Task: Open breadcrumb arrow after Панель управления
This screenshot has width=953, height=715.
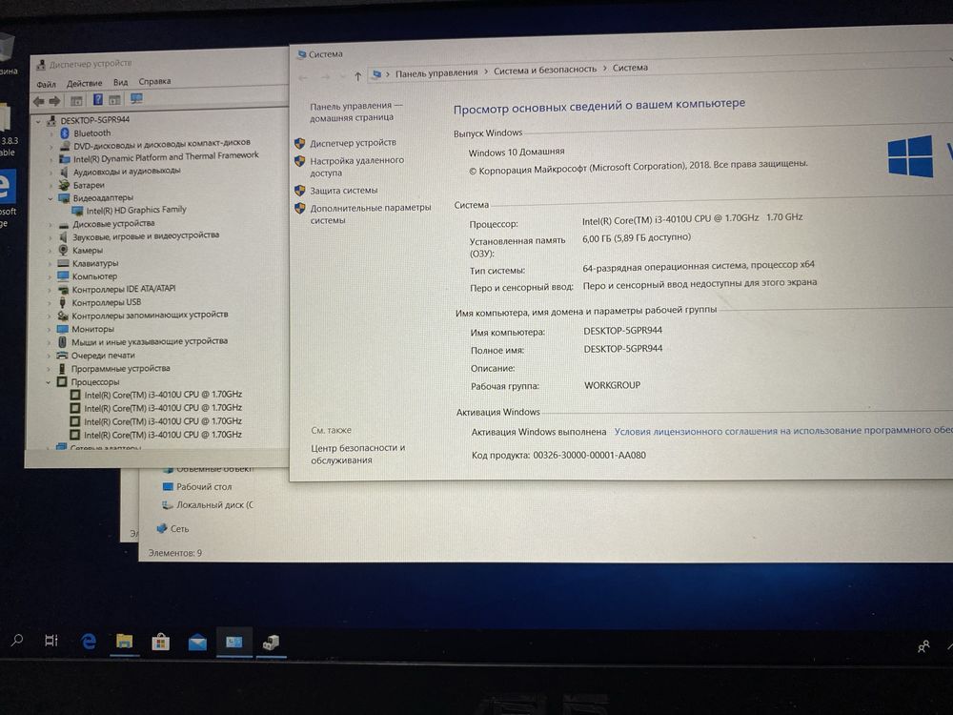Action: [x=486, y=71]
